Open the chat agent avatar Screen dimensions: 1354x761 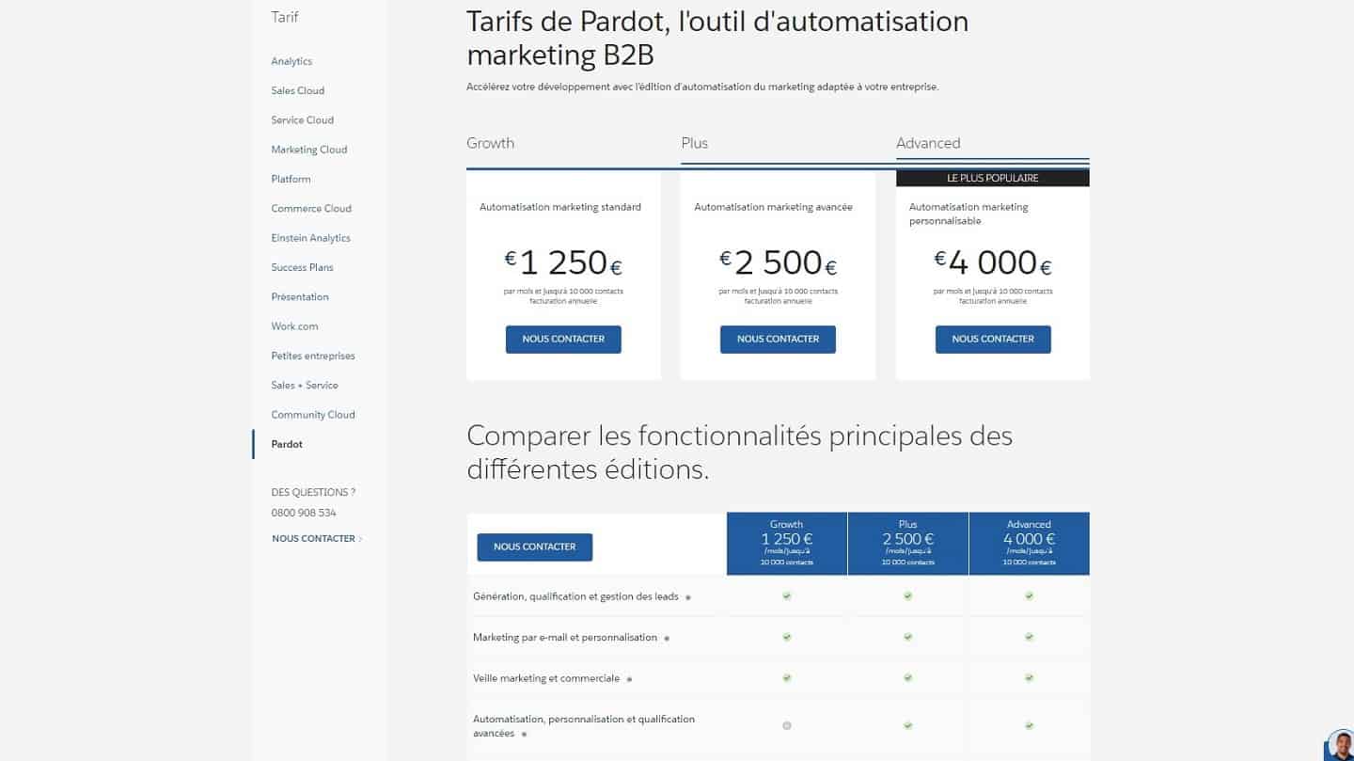tap(1341, 746)
